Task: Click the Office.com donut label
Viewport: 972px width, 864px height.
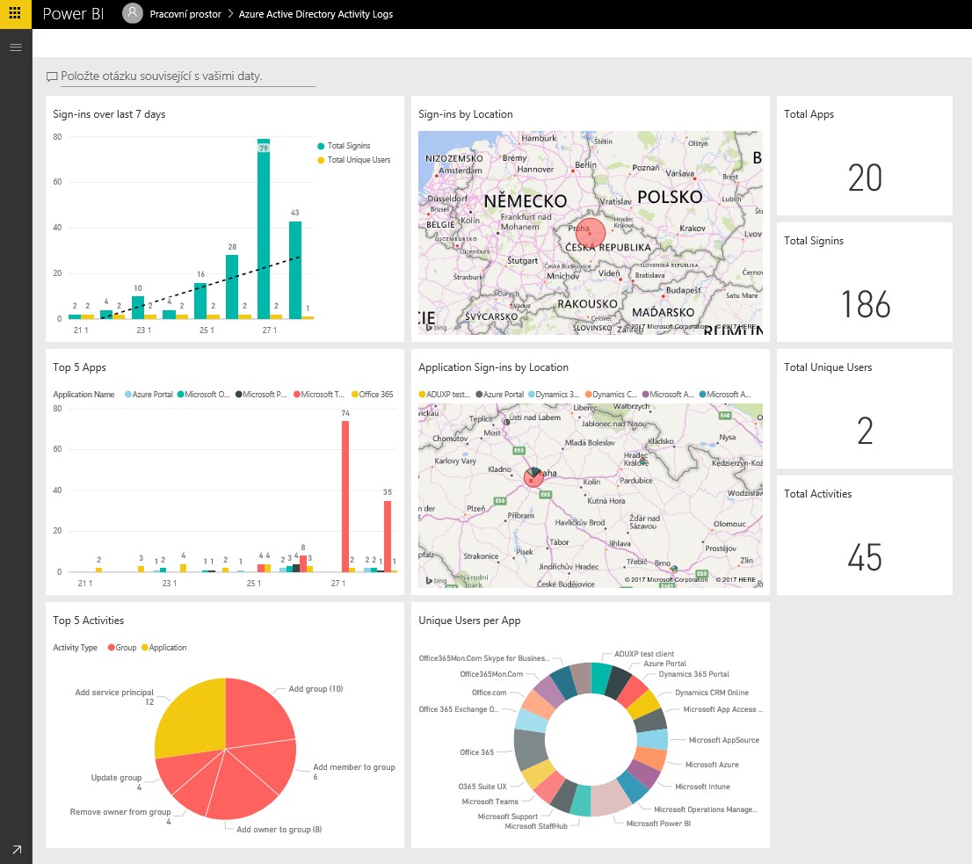Action: (x=490, y=693)
